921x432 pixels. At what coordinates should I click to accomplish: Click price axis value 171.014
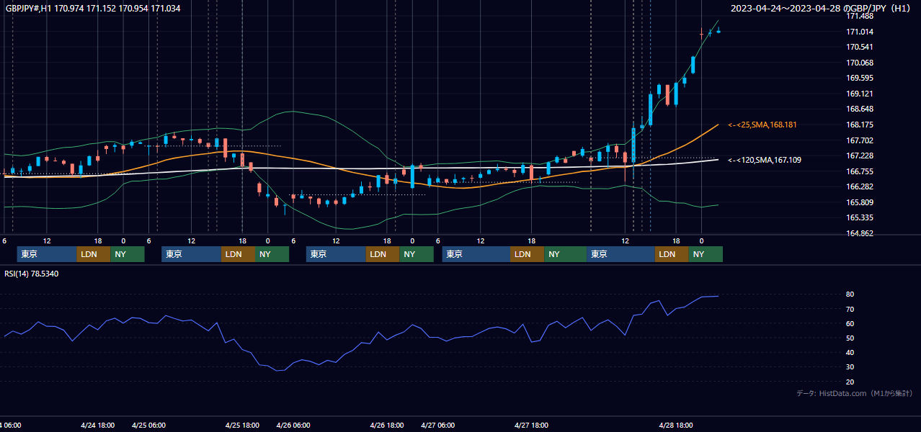click(x=860, y=32)
